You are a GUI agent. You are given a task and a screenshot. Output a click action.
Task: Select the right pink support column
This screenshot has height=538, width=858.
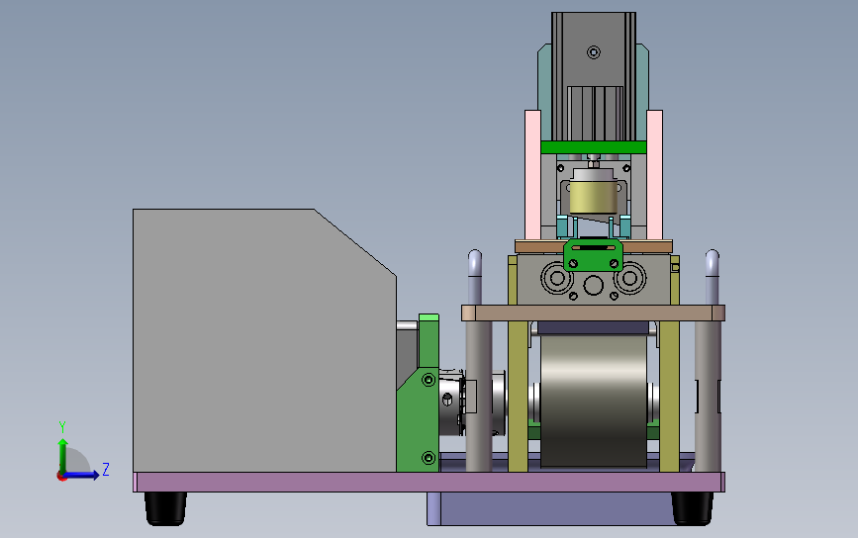point(654,175)
